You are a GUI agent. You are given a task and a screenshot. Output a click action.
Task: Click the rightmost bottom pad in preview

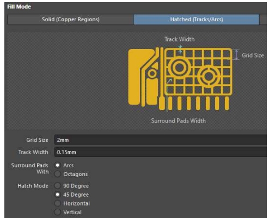227,104
